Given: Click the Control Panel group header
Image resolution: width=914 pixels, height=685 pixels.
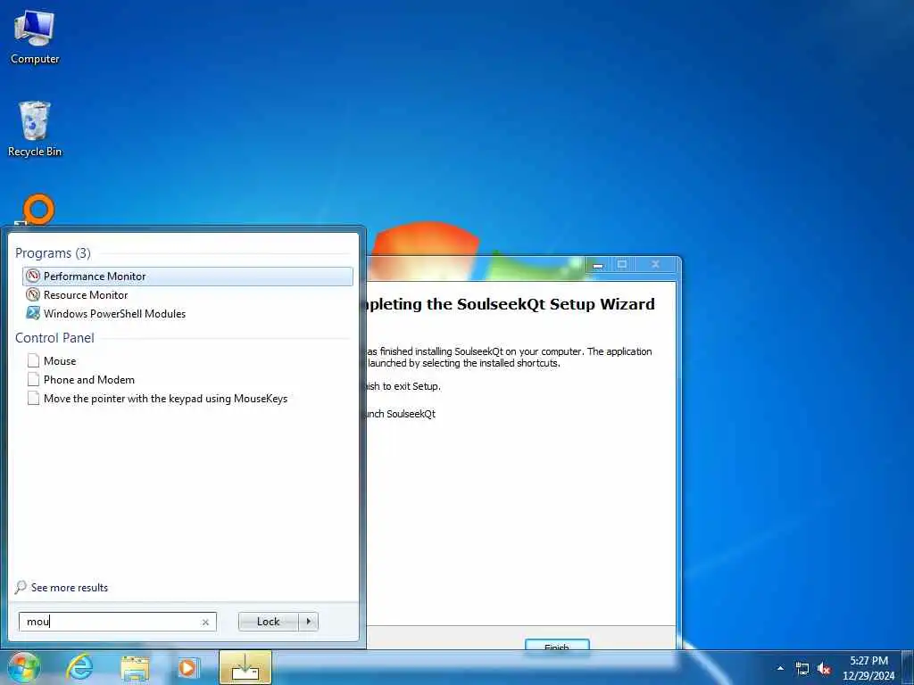Looking at the screenshot, I should pyautogui.click(x=54, y=338).
